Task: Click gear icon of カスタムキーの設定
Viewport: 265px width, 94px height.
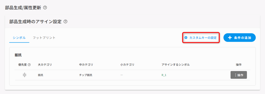Action: coord(186,38)
